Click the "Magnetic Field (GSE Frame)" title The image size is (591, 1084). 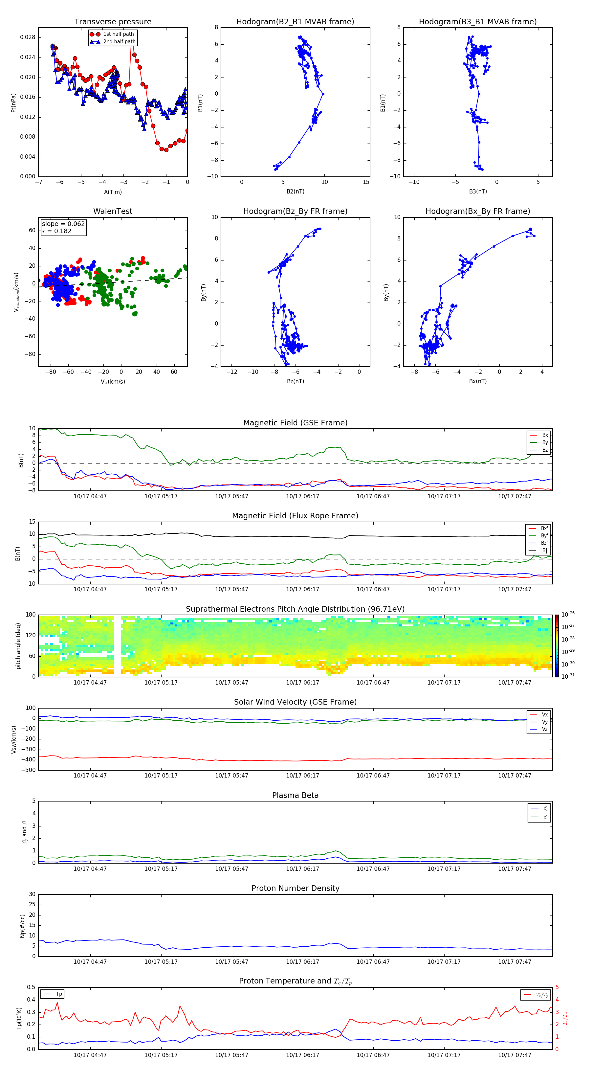(295, 423)
